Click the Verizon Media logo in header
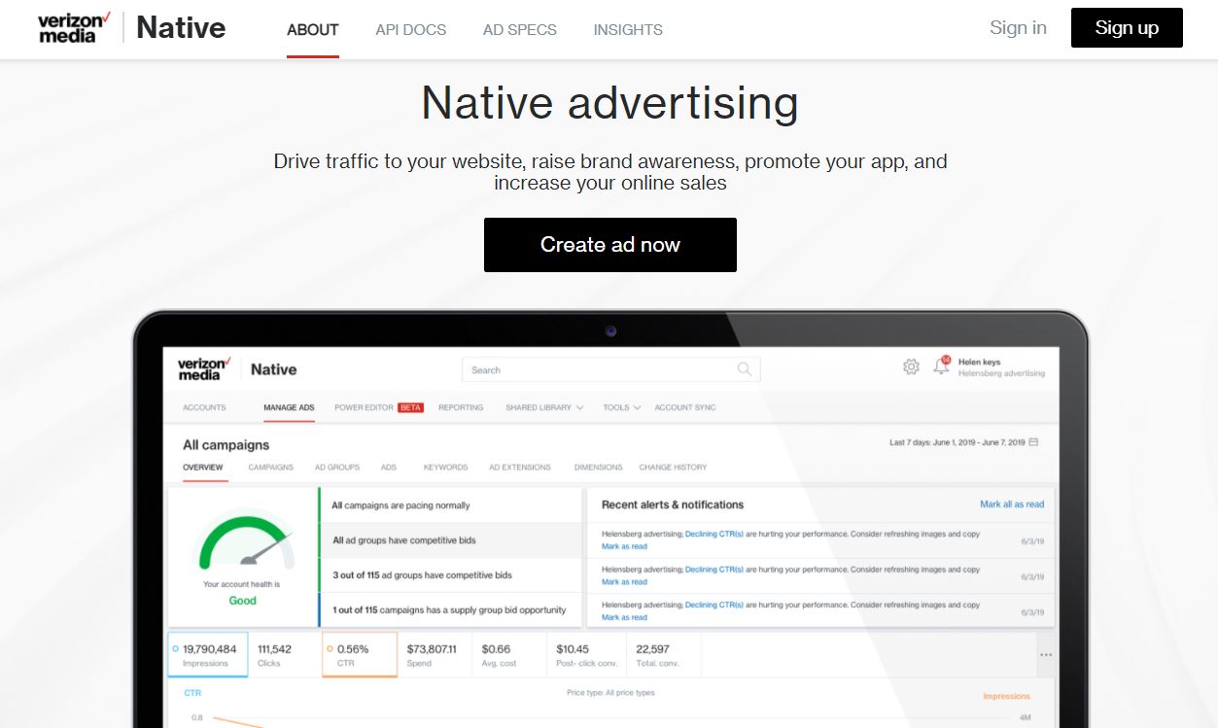The height and width of the screenshot is (728, 1218). pyautogui.click(x=74, y=27)
